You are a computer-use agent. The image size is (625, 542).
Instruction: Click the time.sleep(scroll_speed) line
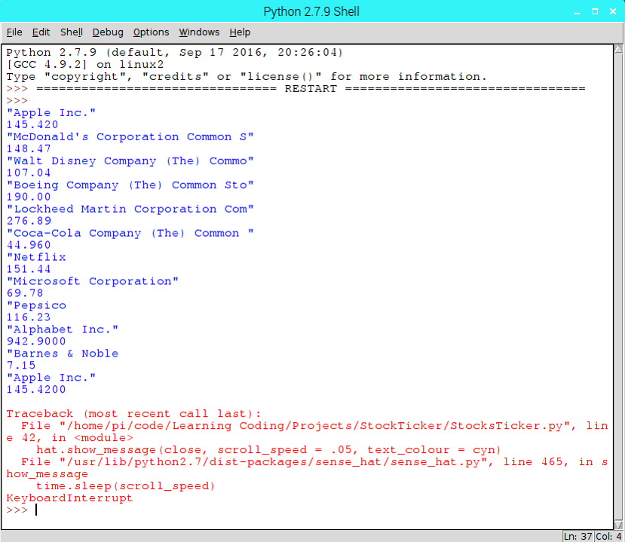point(126,485)
